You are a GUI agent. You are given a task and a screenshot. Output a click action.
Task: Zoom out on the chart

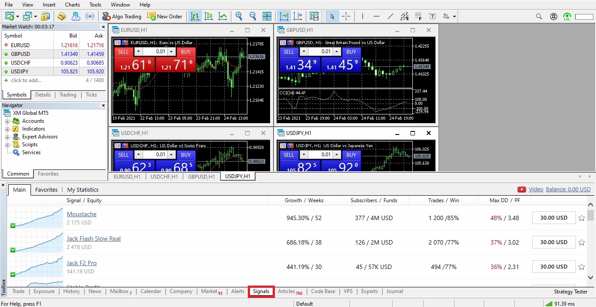click(x=253, y=16)
